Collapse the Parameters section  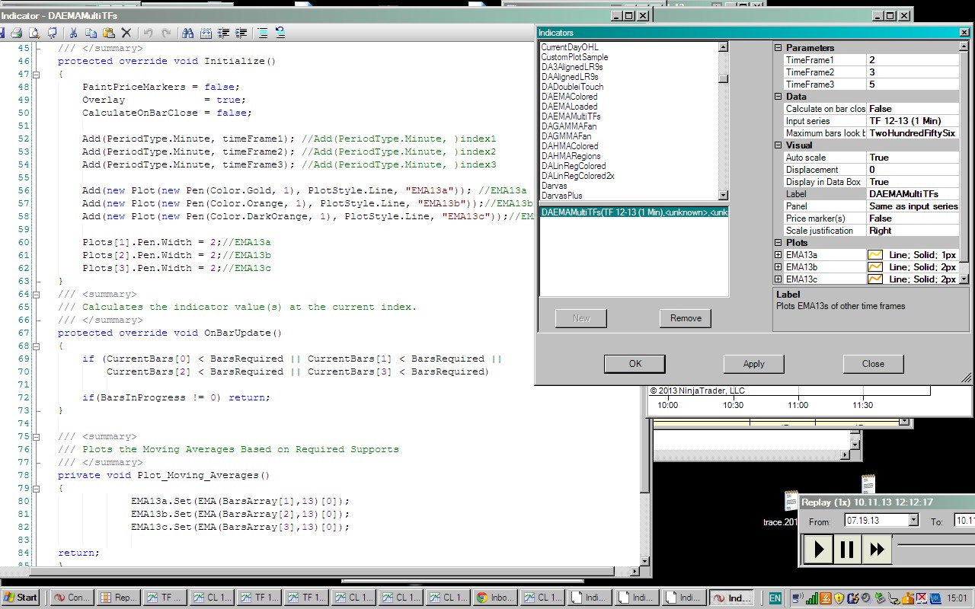click(778, 48)
